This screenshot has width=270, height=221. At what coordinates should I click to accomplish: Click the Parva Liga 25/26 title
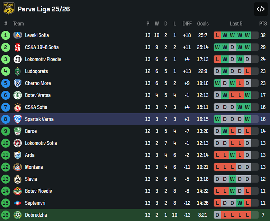44,9
